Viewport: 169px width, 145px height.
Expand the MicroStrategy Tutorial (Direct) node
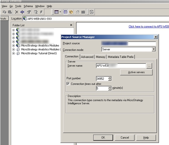pyautogui.click(x=13, y=53)
